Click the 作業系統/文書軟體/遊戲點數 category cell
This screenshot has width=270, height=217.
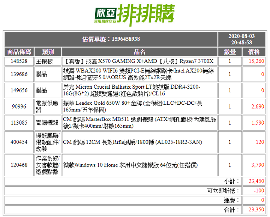pyautogui.click(x=48, y=165)
